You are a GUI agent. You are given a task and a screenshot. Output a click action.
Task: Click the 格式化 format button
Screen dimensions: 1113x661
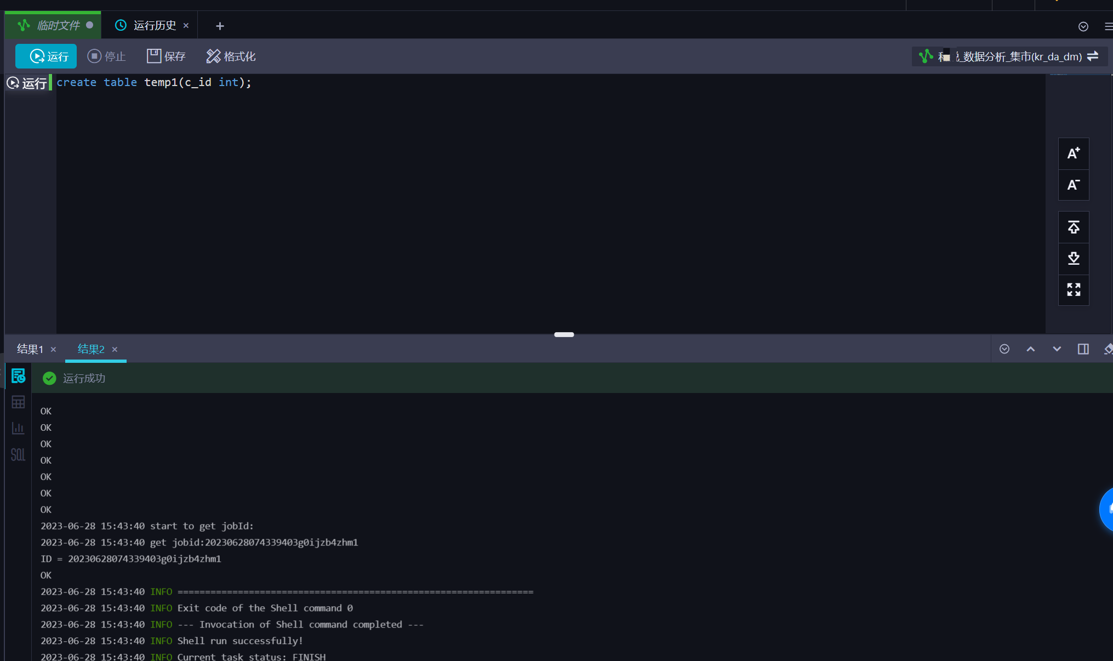pyautogui.click(x=231, y=56)
